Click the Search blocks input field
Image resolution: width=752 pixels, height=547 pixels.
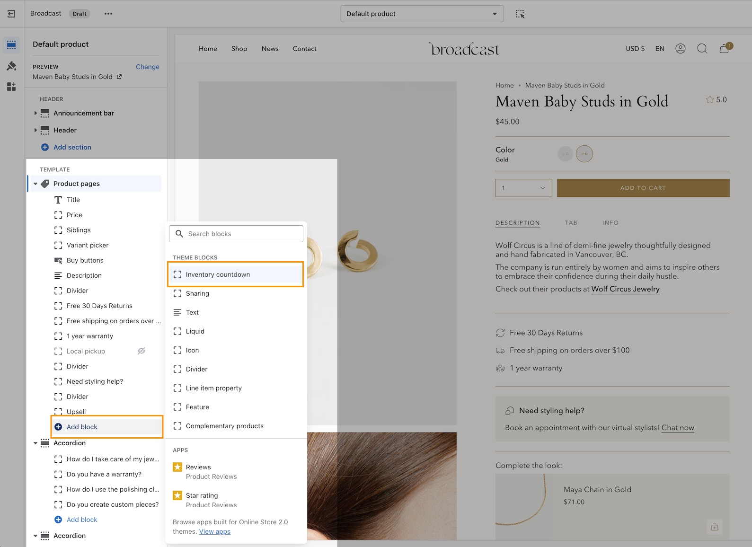(236, 234)
